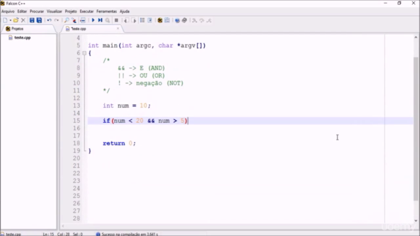Open the Editar menu

tap(22, 11)
